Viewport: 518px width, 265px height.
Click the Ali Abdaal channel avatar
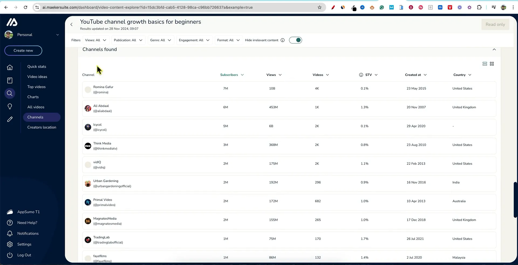point(88,108)
